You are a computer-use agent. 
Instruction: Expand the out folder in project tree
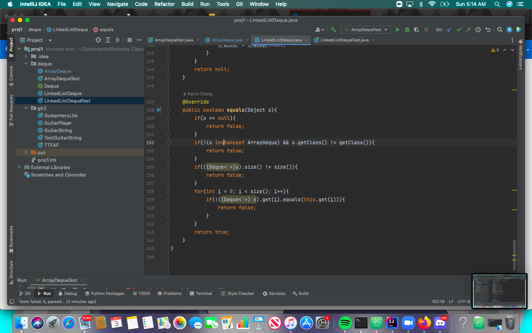[x=26, y=152]
